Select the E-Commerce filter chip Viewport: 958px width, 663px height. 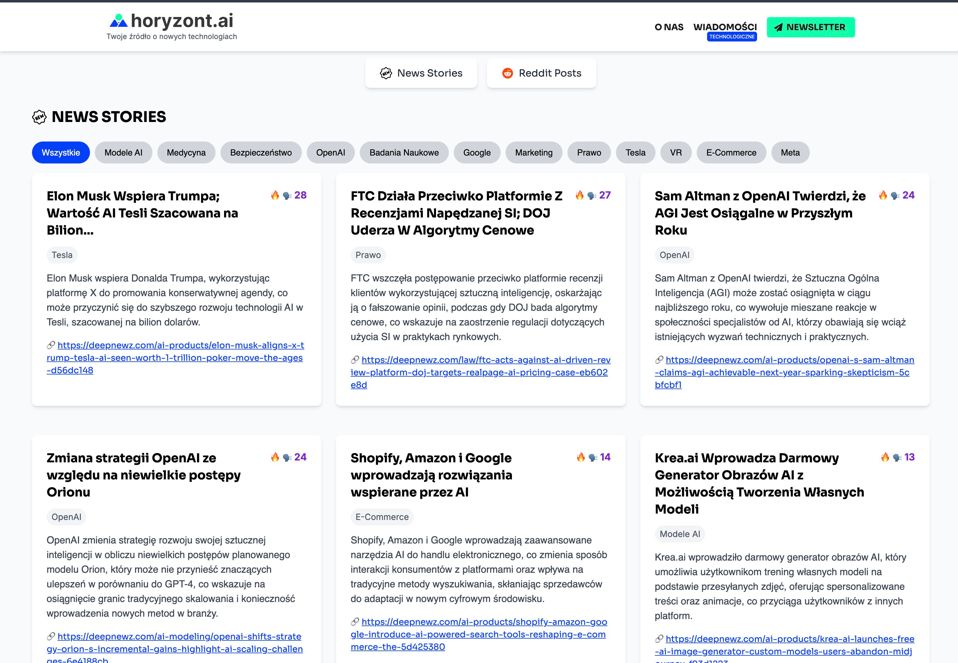[x=731, y=152]
